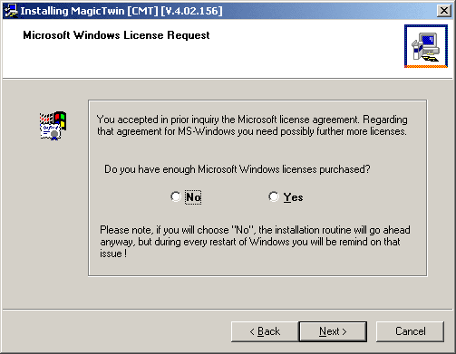Click the license agreement paragraph text

(252, 126)
